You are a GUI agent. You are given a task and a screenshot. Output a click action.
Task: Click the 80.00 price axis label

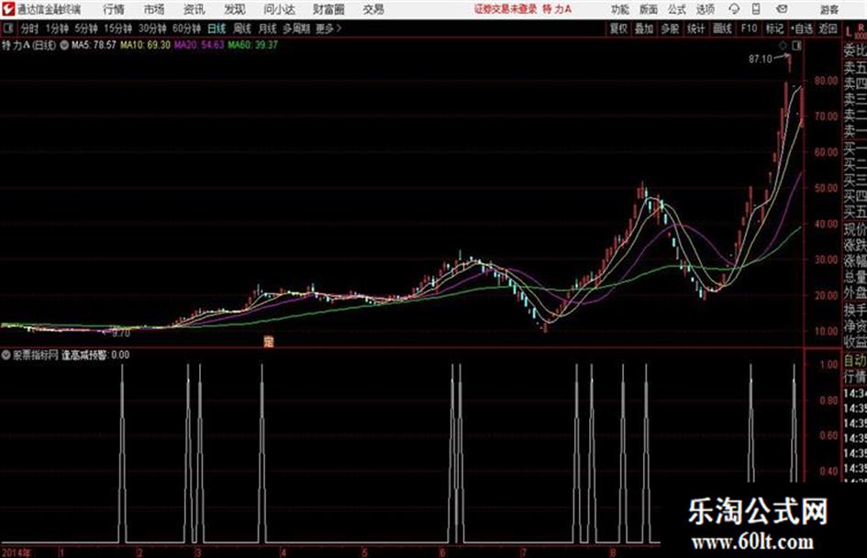pyautogui.click(x=826, y=81)
